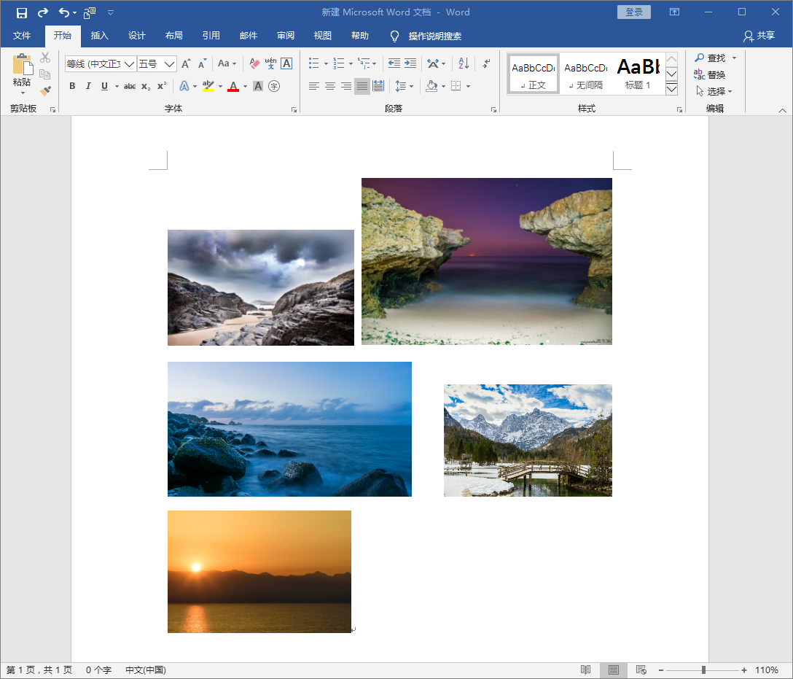793x679 pixels.
Task: Open the 文件 menu
Action: (22, 36)
